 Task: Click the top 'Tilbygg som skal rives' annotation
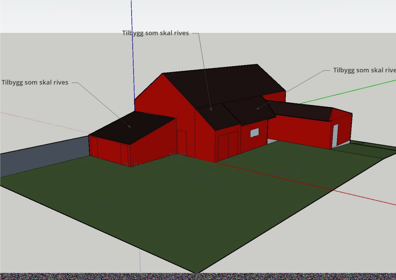pos(155,33)
